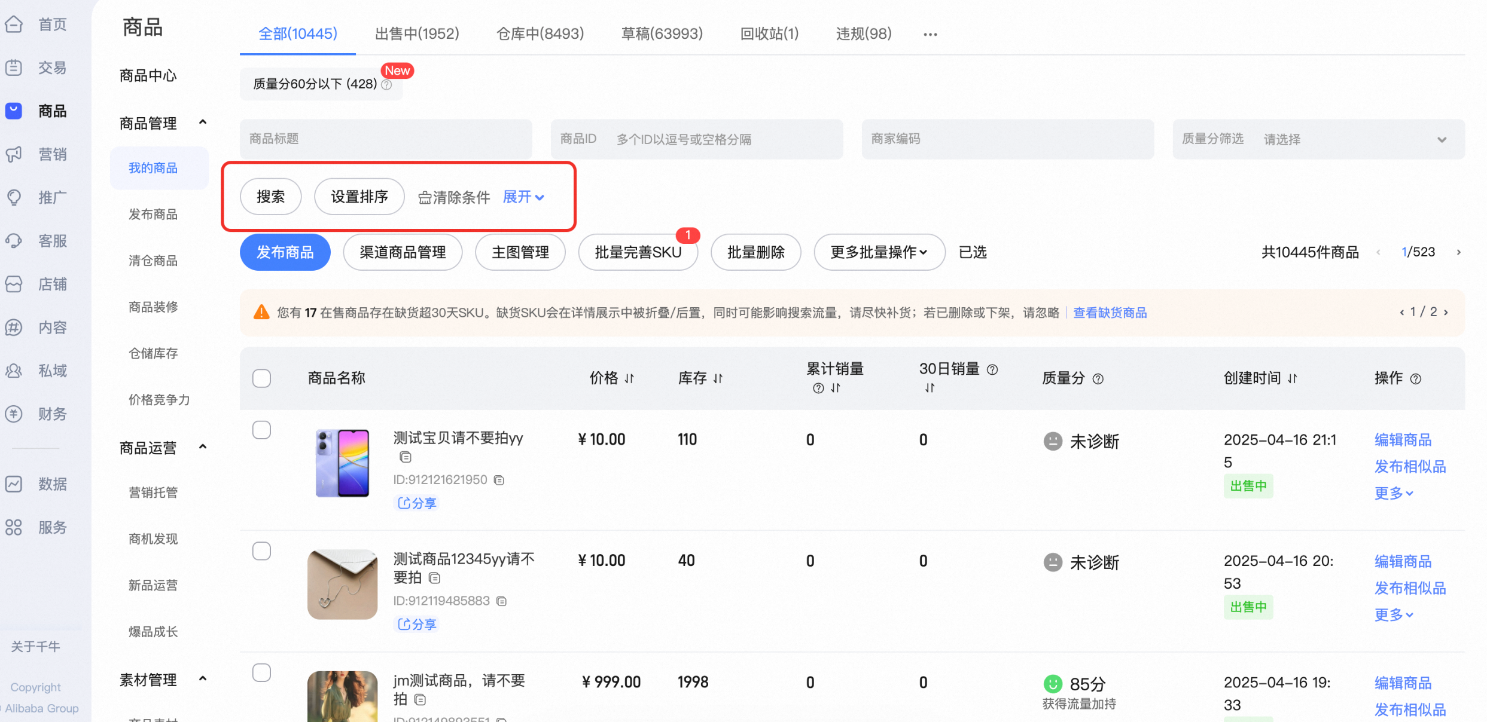Open thumbnail of phone product 测试宝贝
Image resolution: width=1487 pixels, height=722 pixels.
click(342, 463)
